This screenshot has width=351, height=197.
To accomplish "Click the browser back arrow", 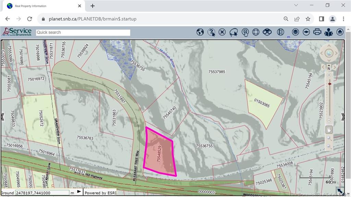I will 8,19.
